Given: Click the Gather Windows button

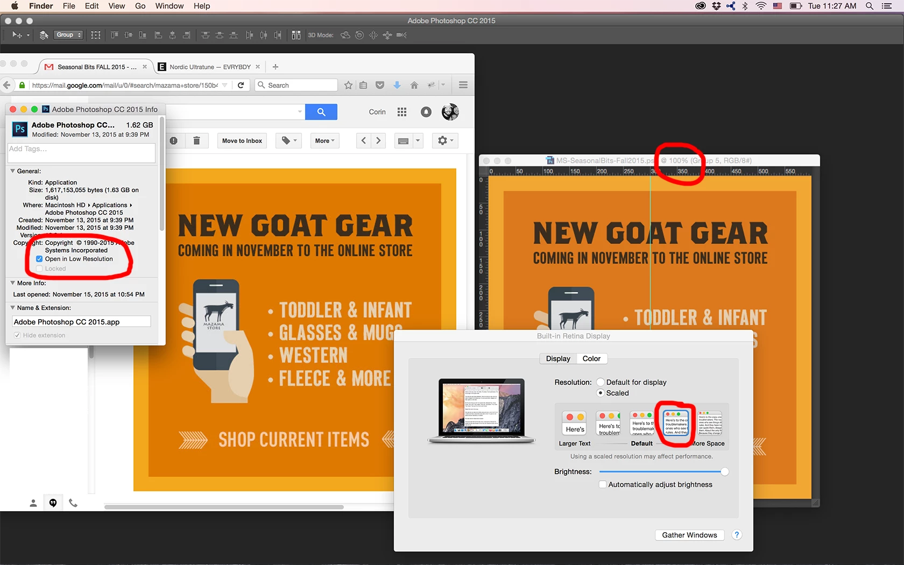Looking at the screenshot, I should 689,535.
